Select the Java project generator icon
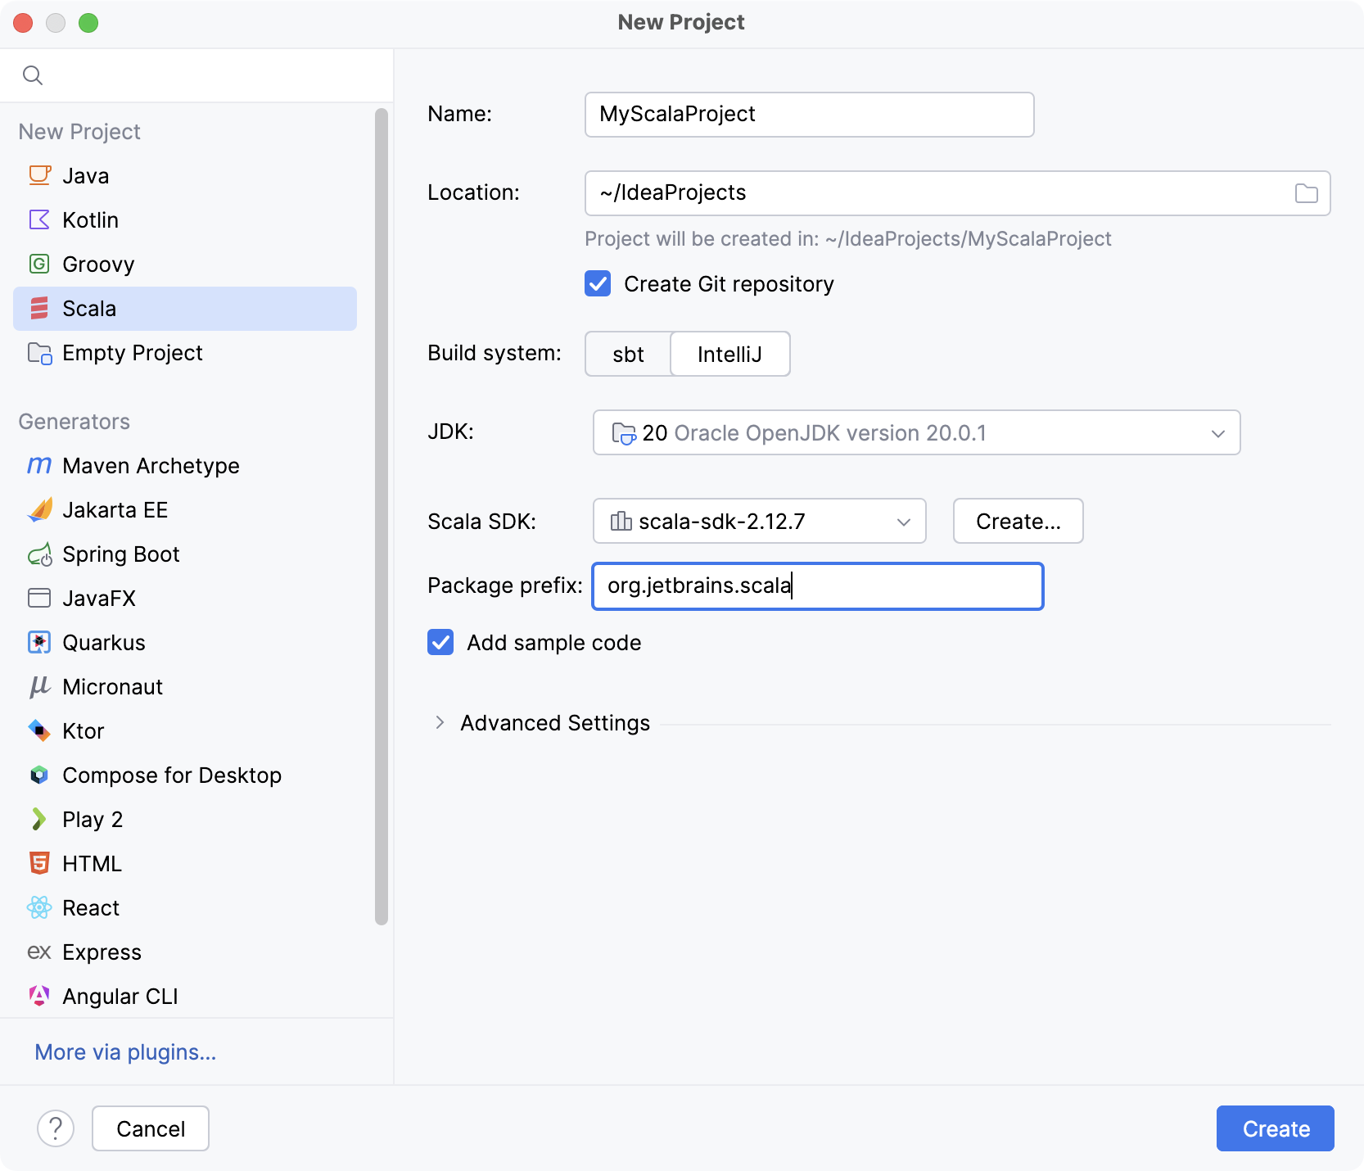1364x1171 pixels. coord(39,175)
